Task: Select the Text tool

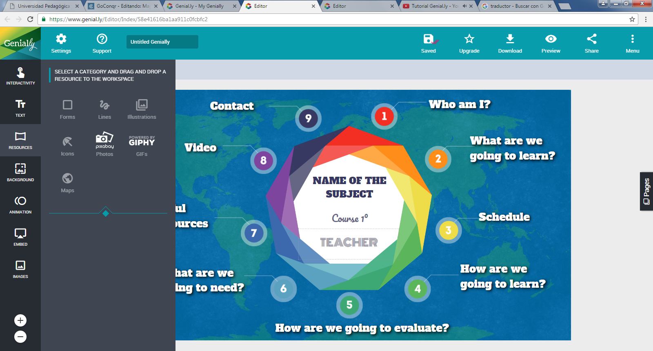Action: click(20, 108)
